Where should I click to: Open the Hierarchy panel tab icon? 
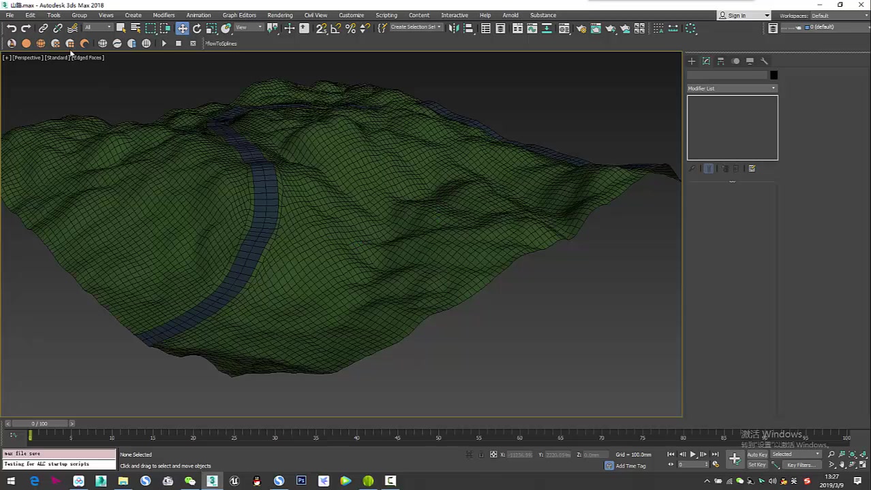(x=720, y=61)
